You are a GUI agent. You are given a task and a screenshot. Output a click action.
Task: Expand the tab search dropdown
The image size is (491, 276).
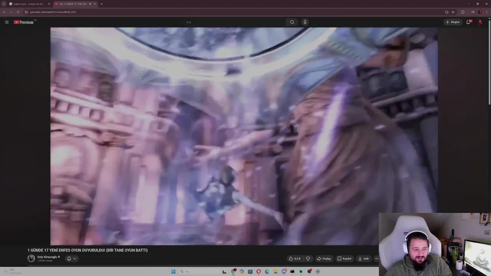(3, 4)
